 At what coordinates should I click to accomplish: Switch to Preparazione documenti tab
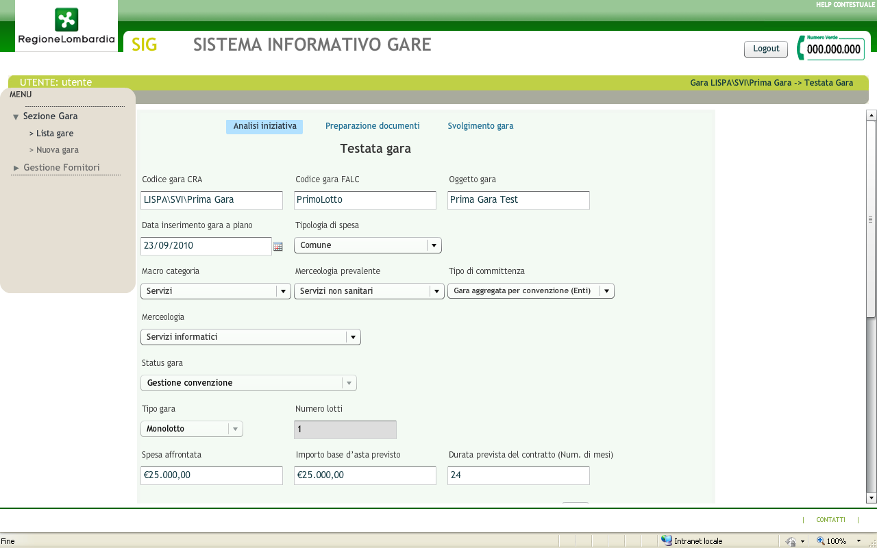click(372, 126)
